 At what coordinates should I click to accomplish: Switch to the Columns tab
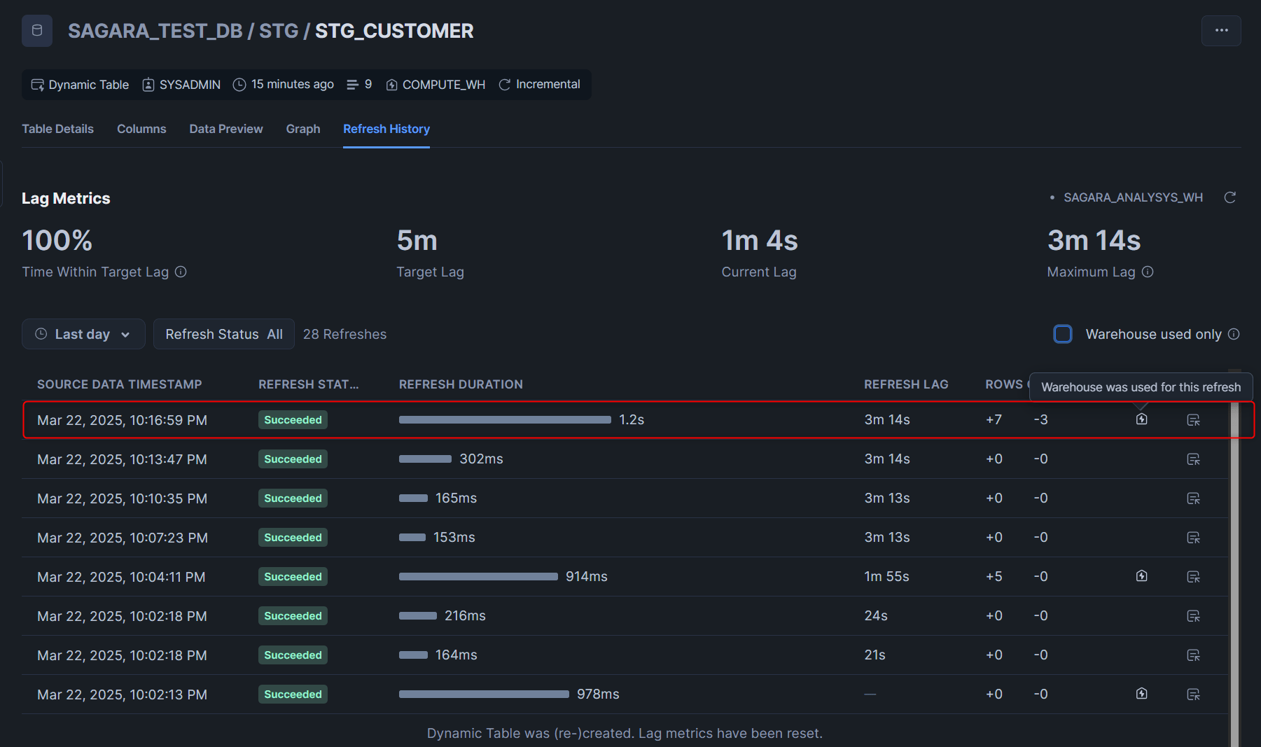coord(141,129)
